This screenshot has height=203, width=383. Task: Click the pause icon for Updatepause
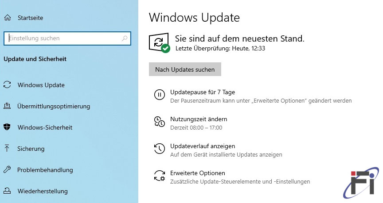click(160, 94)
